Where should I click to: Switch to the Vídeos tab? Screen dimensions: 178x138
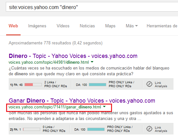point(63,26)
